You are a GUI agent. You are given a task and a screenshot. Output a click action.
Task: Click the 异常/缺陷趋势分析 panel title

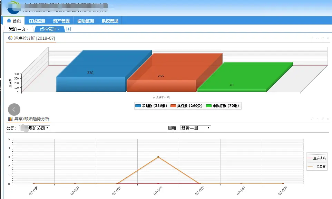tap(32, 119)
